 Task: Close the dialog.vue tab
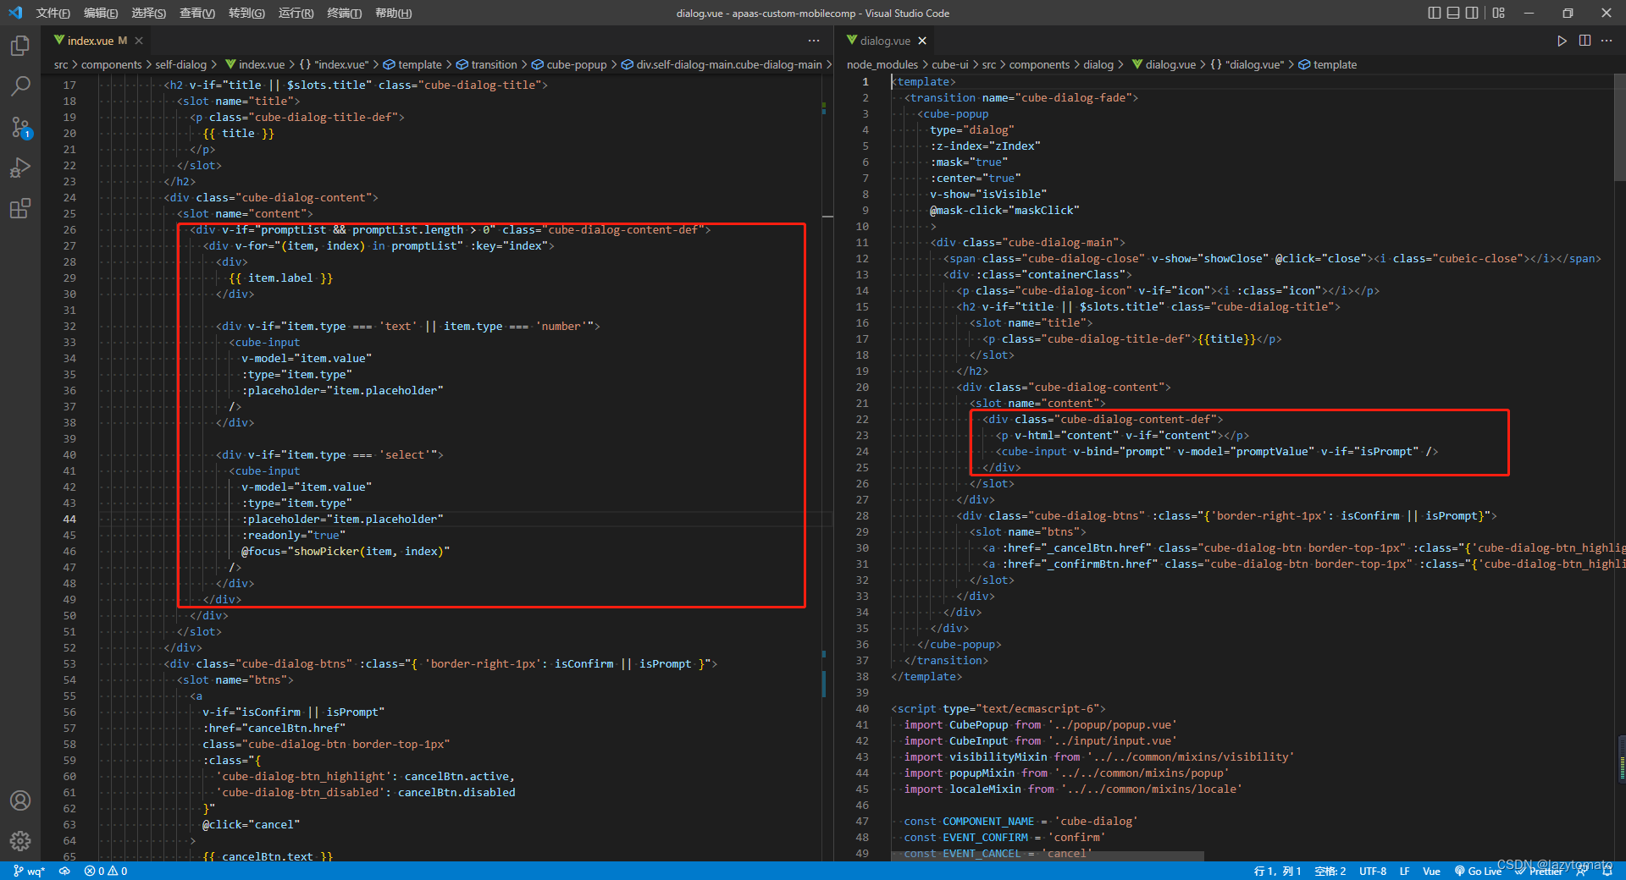[x=922, y=41]
